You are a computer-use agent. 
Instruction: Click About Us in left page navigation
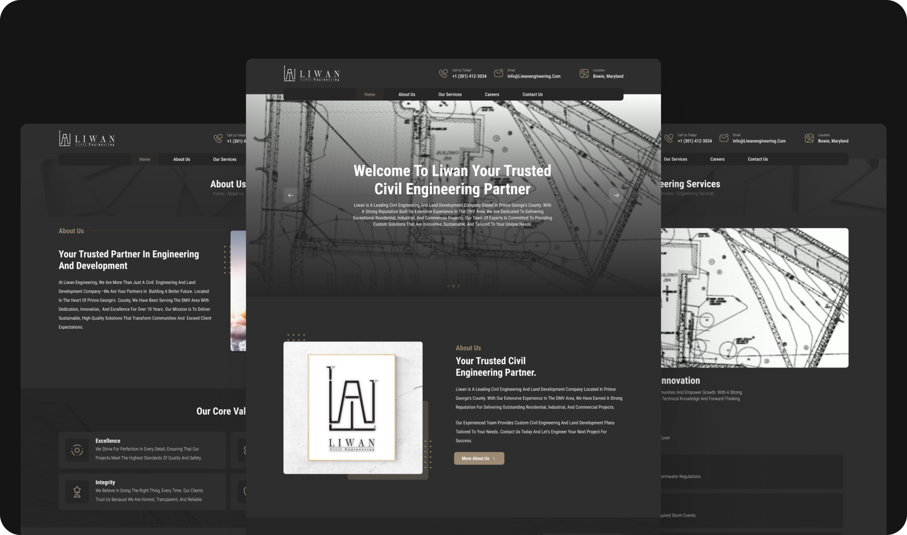[x=181, y=159]
